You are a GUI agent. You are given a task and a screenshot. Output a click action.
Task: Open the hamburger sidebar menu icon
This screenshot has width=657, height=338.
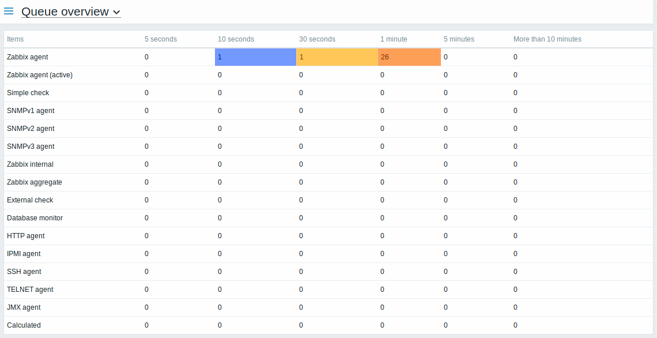tap(9, 11)
